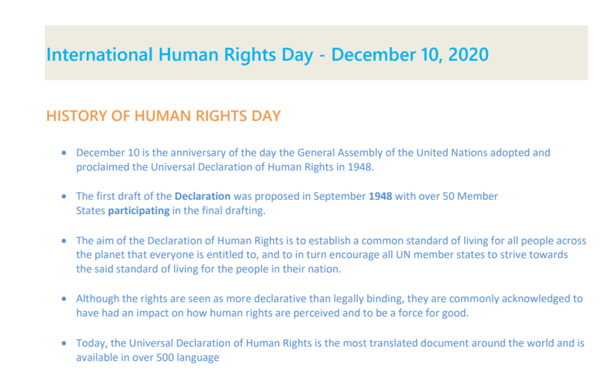Viewport: 614px width, 380px height.
Task: Click the title International Human Rights Day
Action: (x=179, y=55)
